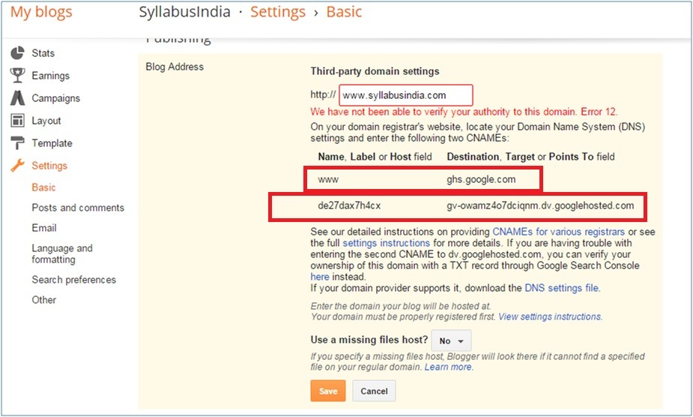
Task: Click the Campaigns AdWords icon
Action: pos(17,97)
